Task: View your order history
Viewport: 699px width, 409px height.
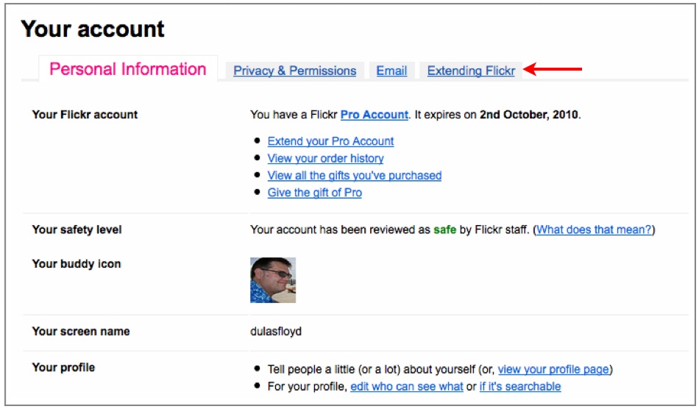Action: tap(325, 158)
